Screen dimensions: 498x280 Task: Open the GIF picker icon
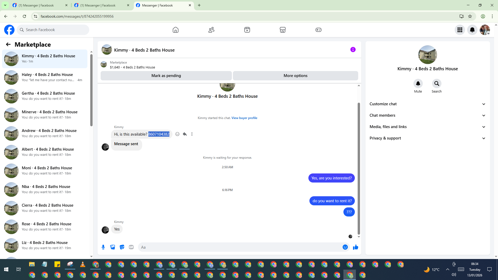point(131,247)
